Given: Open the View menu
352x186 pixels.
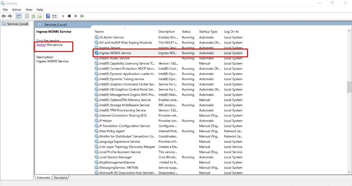Looking at the screenshot, I should click(x=29, y=10).
